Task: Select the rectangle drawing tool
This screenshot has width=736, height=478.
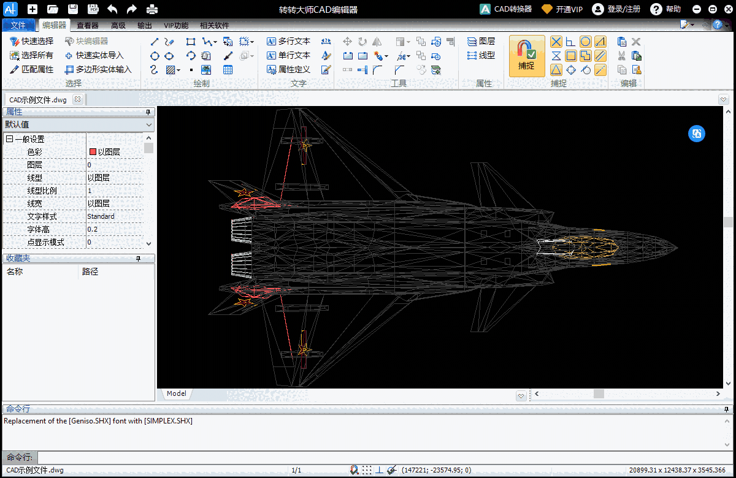Action: pyautogui.click(x=191, y=42)
